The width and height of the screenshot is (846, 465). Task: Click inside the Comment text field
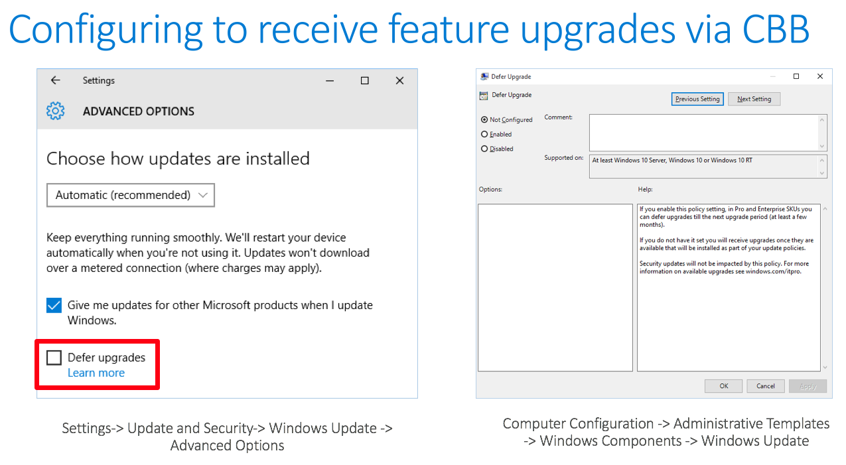[x=703, y=133]
